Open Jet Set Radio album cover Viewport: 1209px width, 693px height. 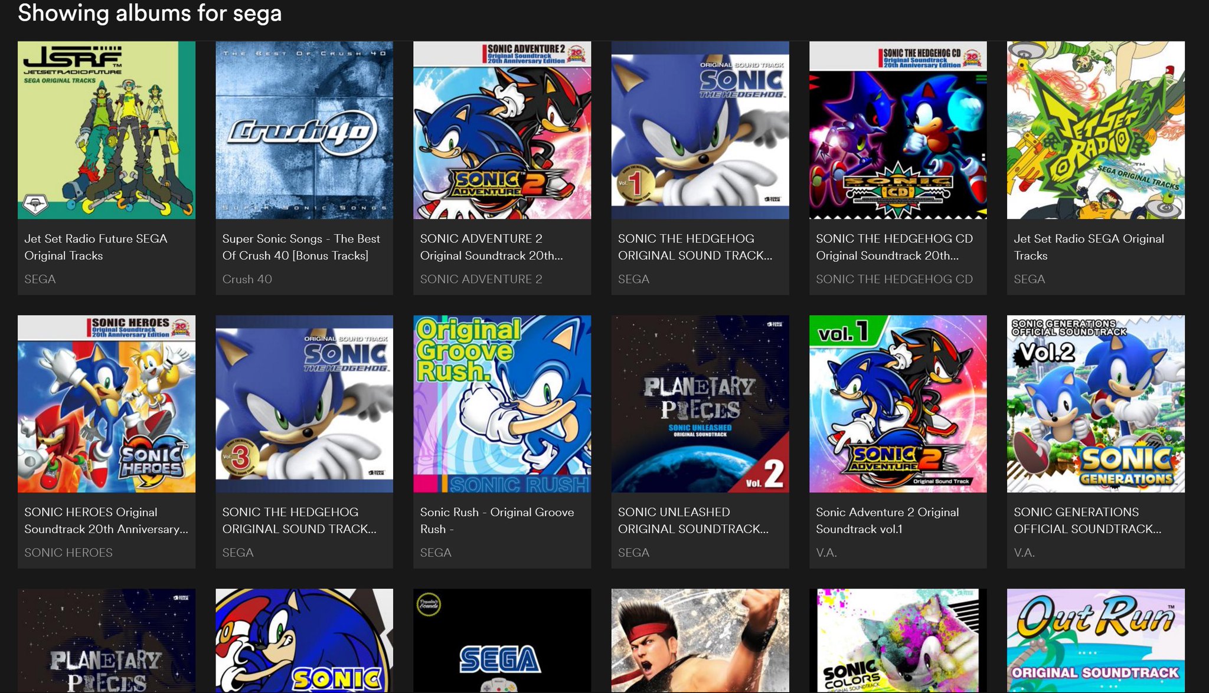(x=1096, y=130)
